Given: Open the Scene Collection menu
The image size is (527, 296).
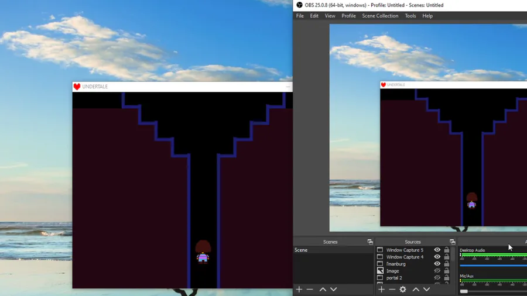Looking at the screenshot, I should (380, 16).
